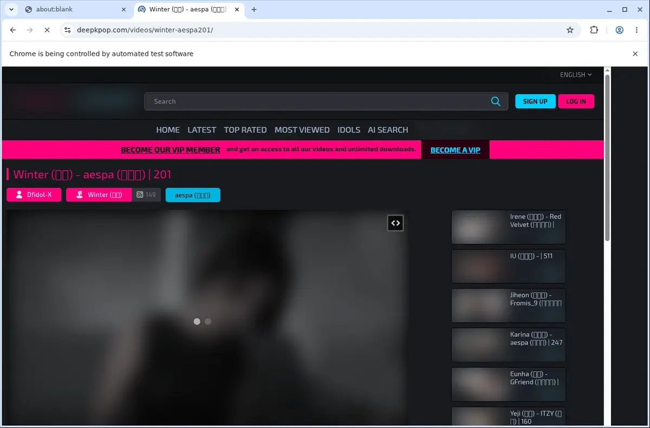Image resolution: width=650 pixels, height=428 pixels.
Task: Close the active Winter tab
Action: pos(236,9)
